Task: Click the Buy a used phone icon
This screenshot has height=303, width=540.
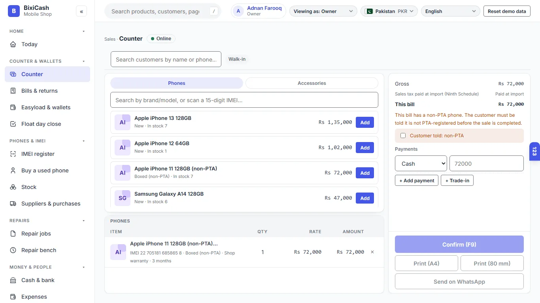Action: click(x=13, y=170)
